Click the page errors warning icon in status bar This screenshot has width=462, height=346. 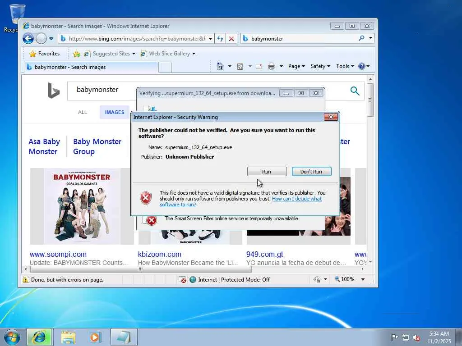26,279
